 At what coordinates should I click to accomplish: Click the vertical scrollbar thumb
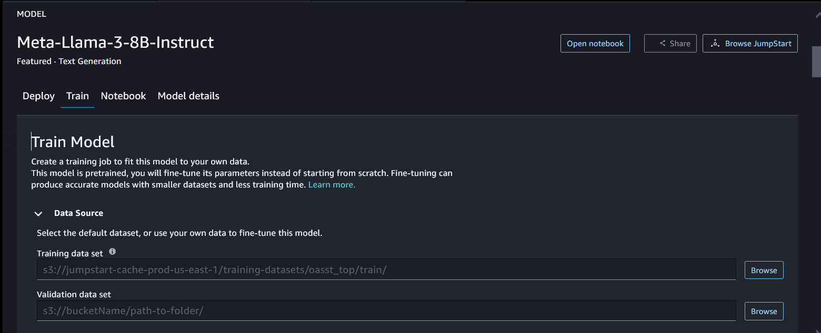coord(816,61)
